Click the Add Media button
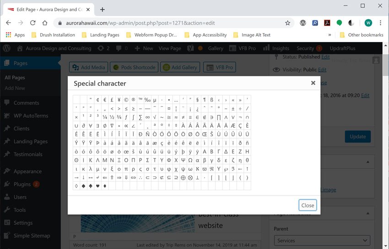 coord(89,67)
